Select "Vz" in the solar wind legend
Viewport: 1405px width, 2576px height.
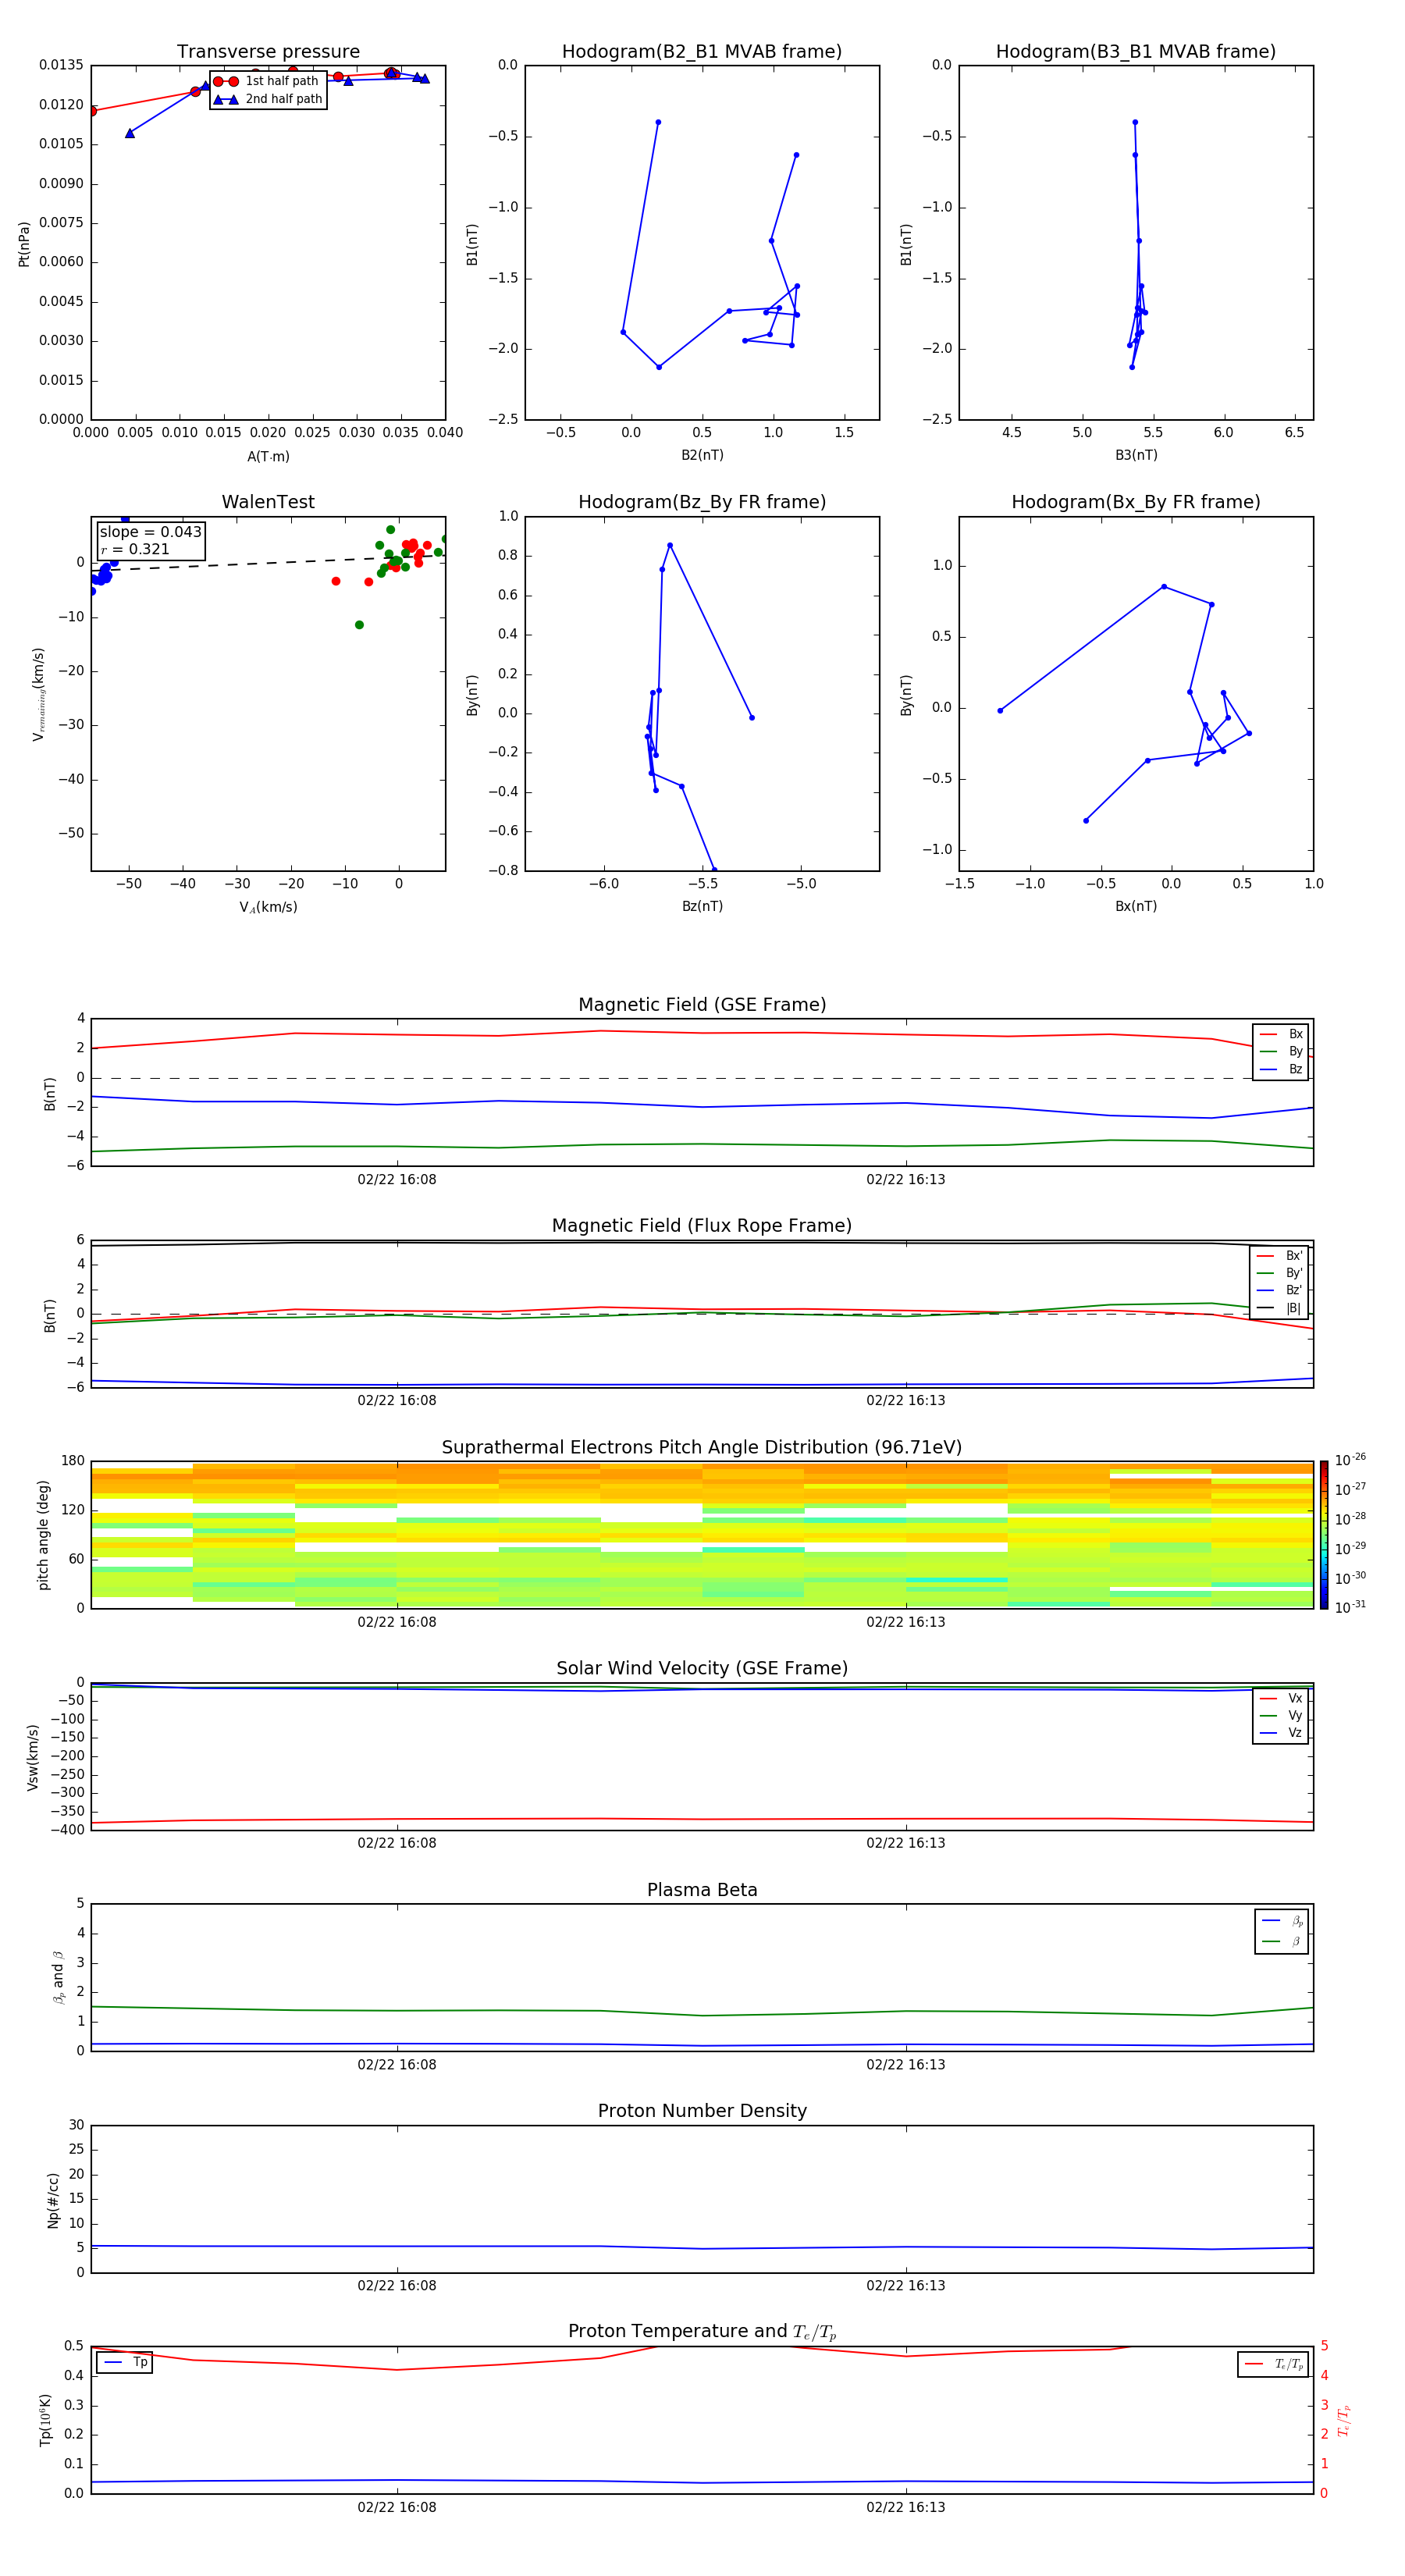pos(1281,1733)
